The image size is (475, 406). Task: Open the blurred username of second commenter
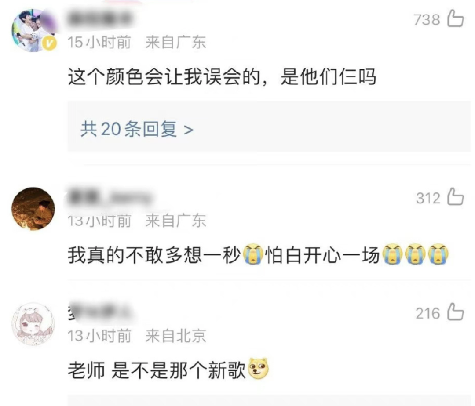click(x=110, y=198)
